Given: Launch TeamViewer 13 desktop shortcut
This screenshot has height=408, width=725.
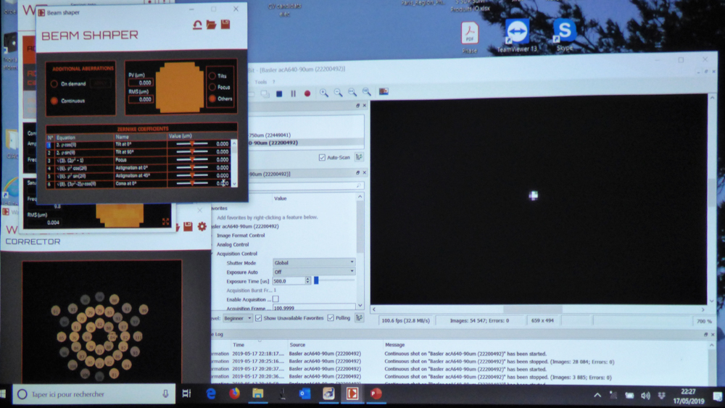Looking at the screenshot, I should [517, 36].
